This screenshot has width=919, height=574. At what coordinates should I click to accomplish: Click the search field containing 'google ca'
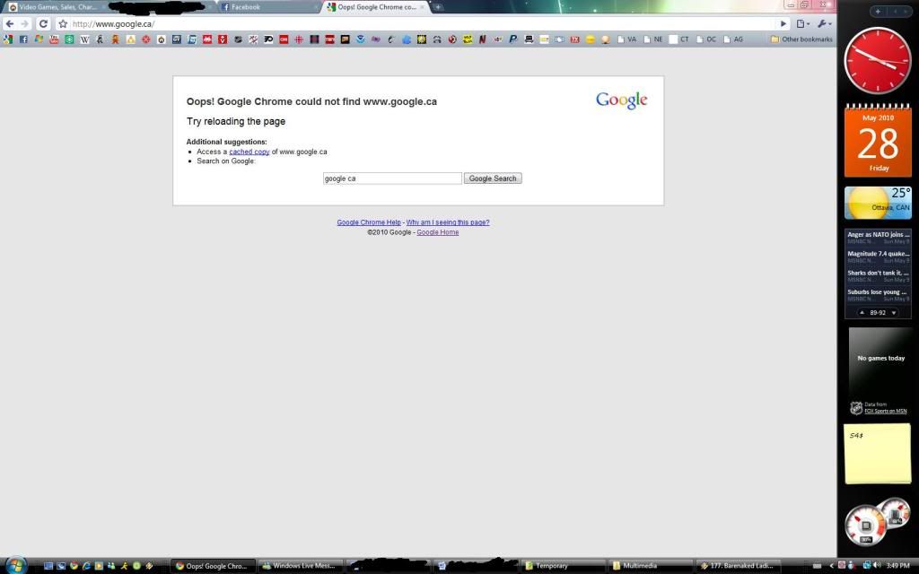click(392, 178)
